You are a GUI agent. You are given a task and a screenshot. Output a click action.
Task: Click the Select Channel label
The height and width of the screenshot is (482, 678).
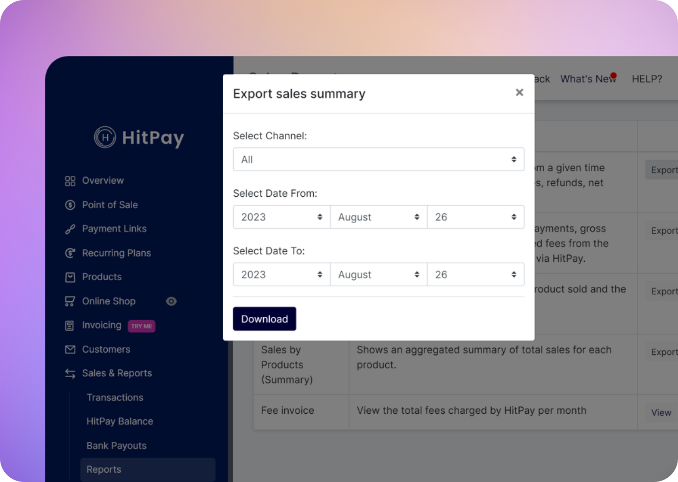coord(270,136)
